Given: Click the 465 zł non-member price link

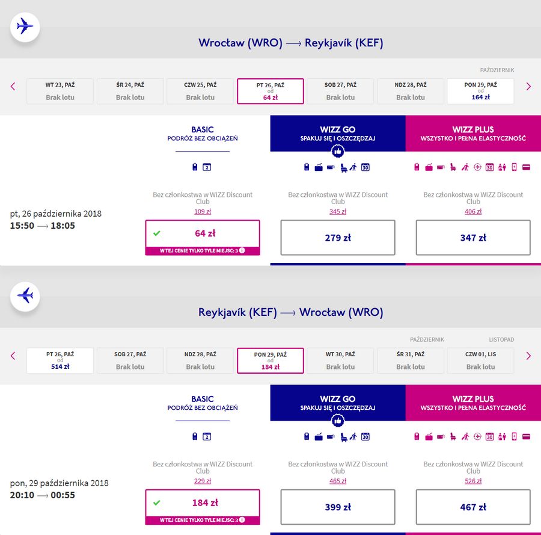Looking at the screenshot, I should [338, 481].
